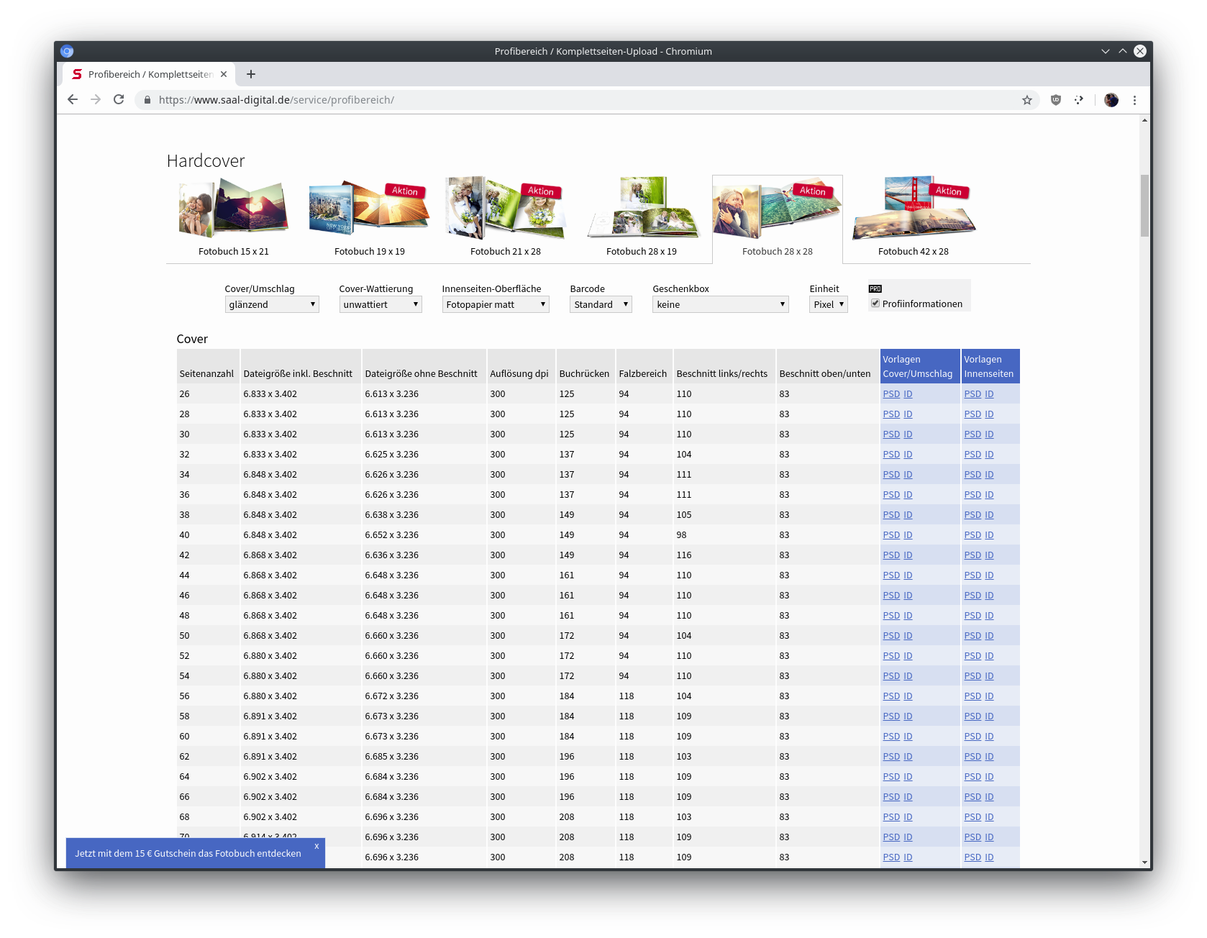Dismiss the 15 € Gutschein banner
This screenshot has width=1207, height=938.
(x=316, y=846)
